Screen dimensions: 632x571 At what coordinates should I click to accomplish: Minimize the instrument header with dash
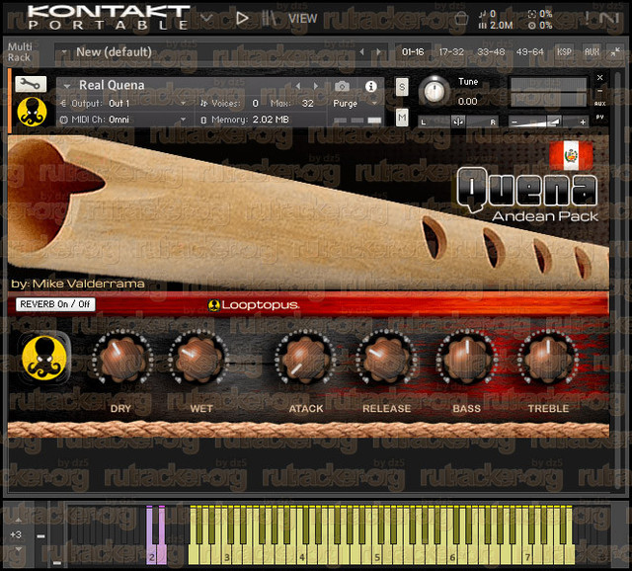pos(599,91)
